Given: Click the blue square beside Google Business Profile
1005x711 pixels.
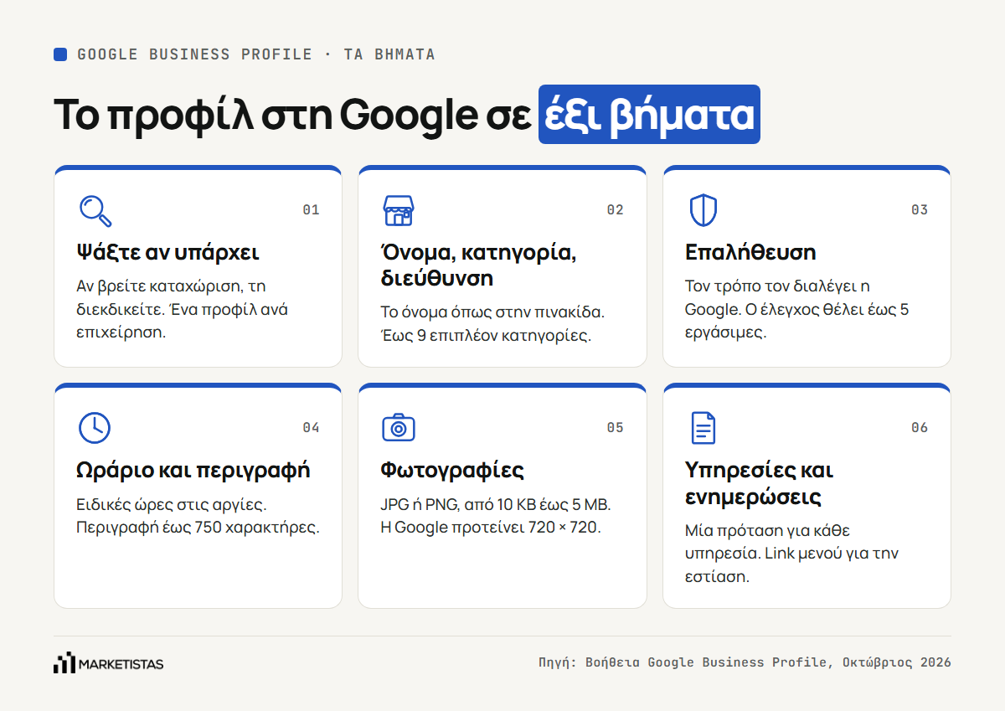Looking at the screenshot, I should pos(60,54).
